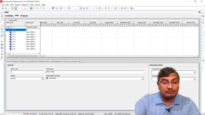Open the Project menu
205x115 pixels.
[x=18, y=5]
